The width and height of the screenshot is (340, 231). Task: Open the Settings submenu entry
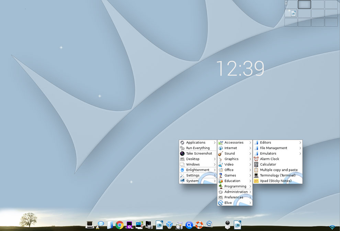[x=198, y=175]
